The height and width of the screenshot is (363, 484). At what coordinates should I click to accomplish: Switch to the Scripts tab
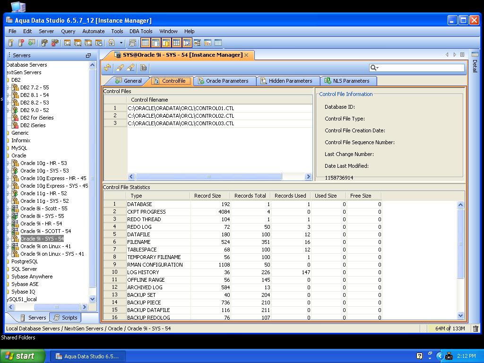[x=65, y=317]
